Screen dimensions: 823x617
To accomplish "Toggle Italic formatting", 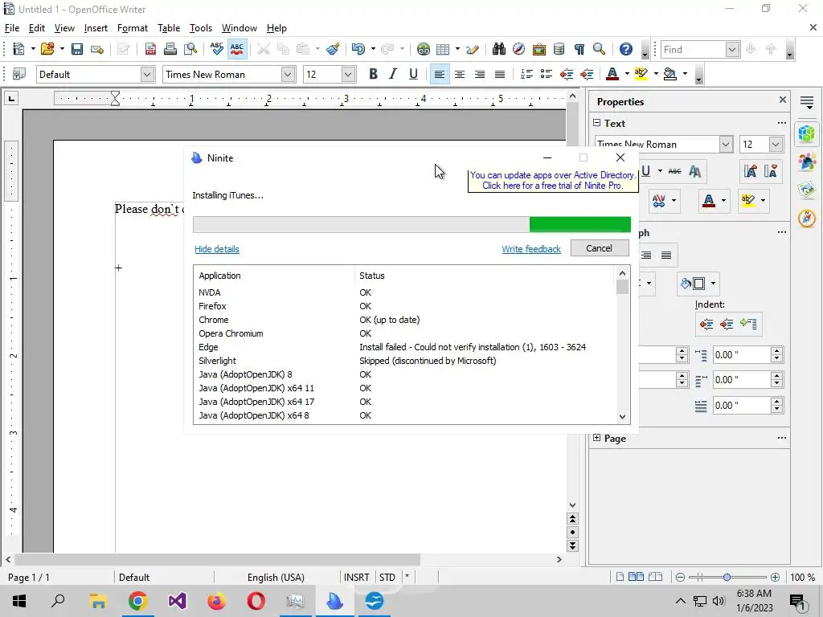I will [x=393, y=74].
